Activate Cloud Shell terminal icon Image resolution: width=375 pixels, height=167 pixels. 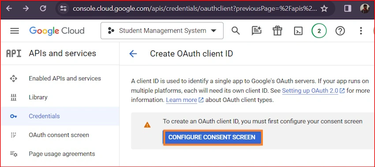(298, 31)
